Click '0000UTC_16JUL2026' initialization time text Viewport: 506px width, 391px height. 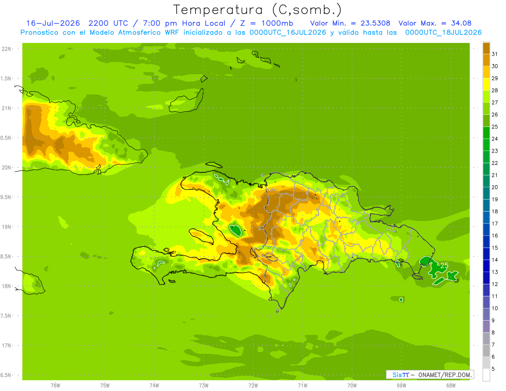[x=287, y=32]
